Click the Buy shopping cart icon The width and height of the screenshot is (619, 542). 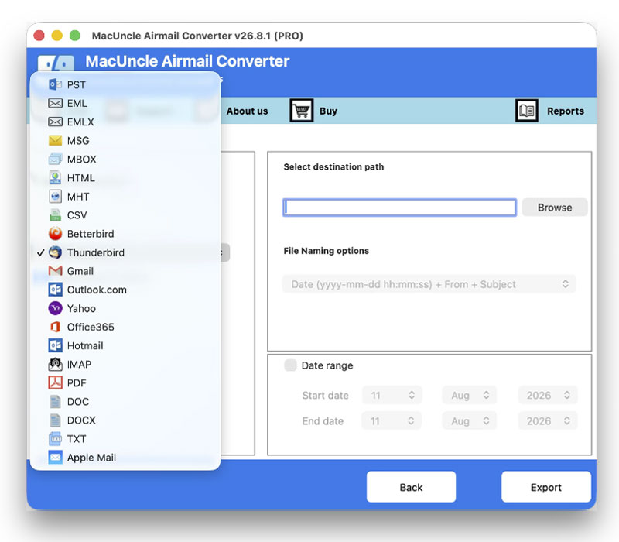pyautogui.click(x=302, y=111)
